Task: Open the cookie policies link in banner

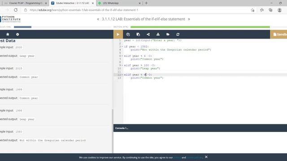Action: coord(195,157)
